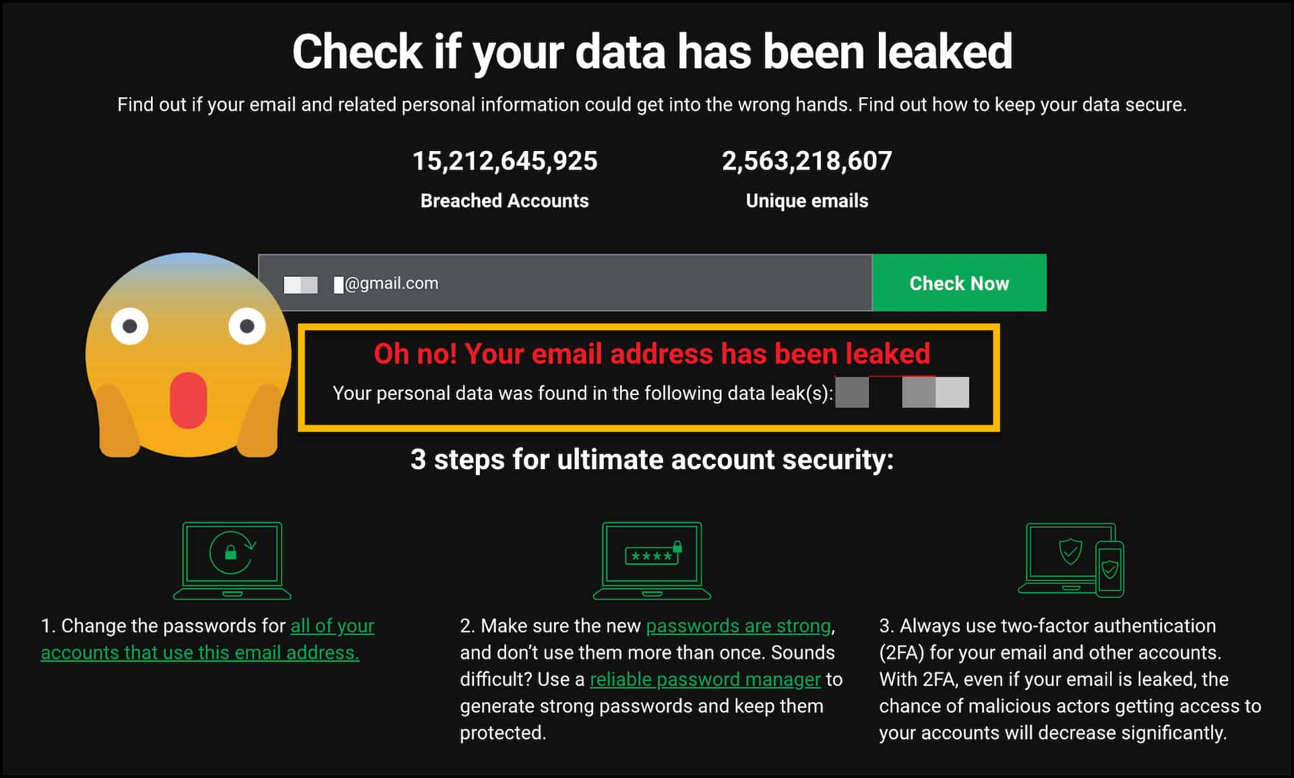
Task: Click the refresh arrow around the step 1 padlock
Action: (x=249, y=546)
